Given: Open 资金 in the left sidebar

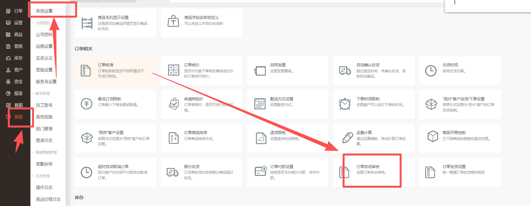Looking at the screenshot, I should click(18, 82).
